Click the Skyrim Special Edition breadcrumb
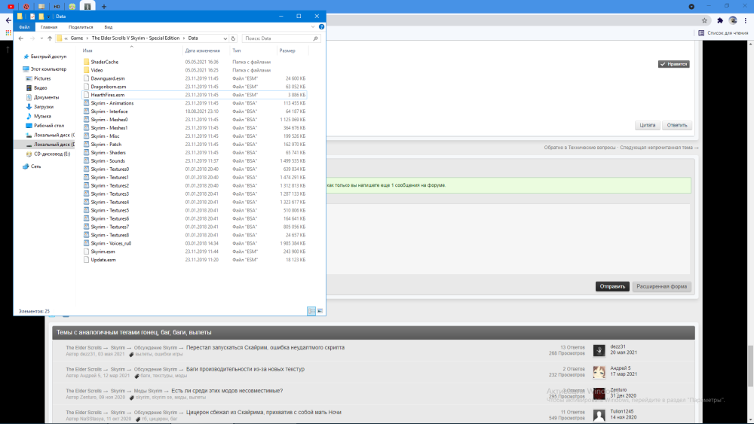The width and height of the screenshot is (754, 424). [x=135, y=38]
